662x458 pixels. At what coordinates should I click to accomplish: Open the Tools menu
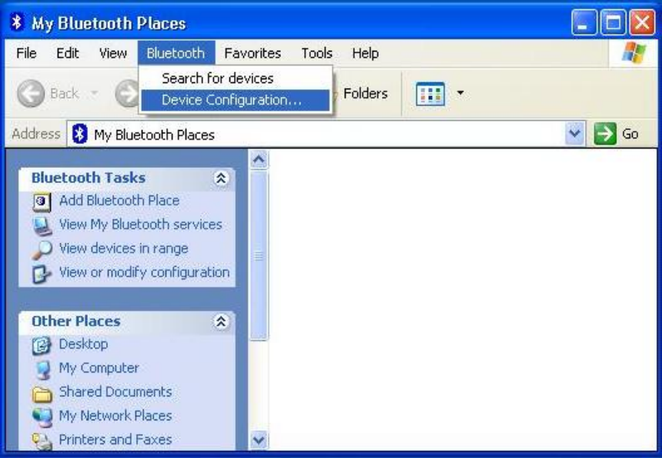coord(316,53)
